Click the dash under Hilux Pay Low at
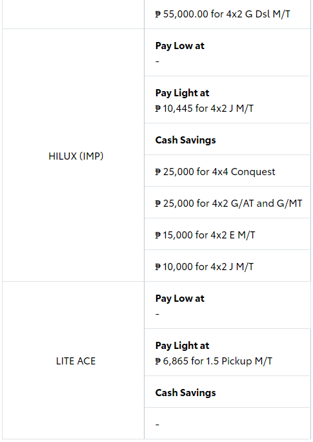This screenshot has height=442, width=313. point(157,61)
